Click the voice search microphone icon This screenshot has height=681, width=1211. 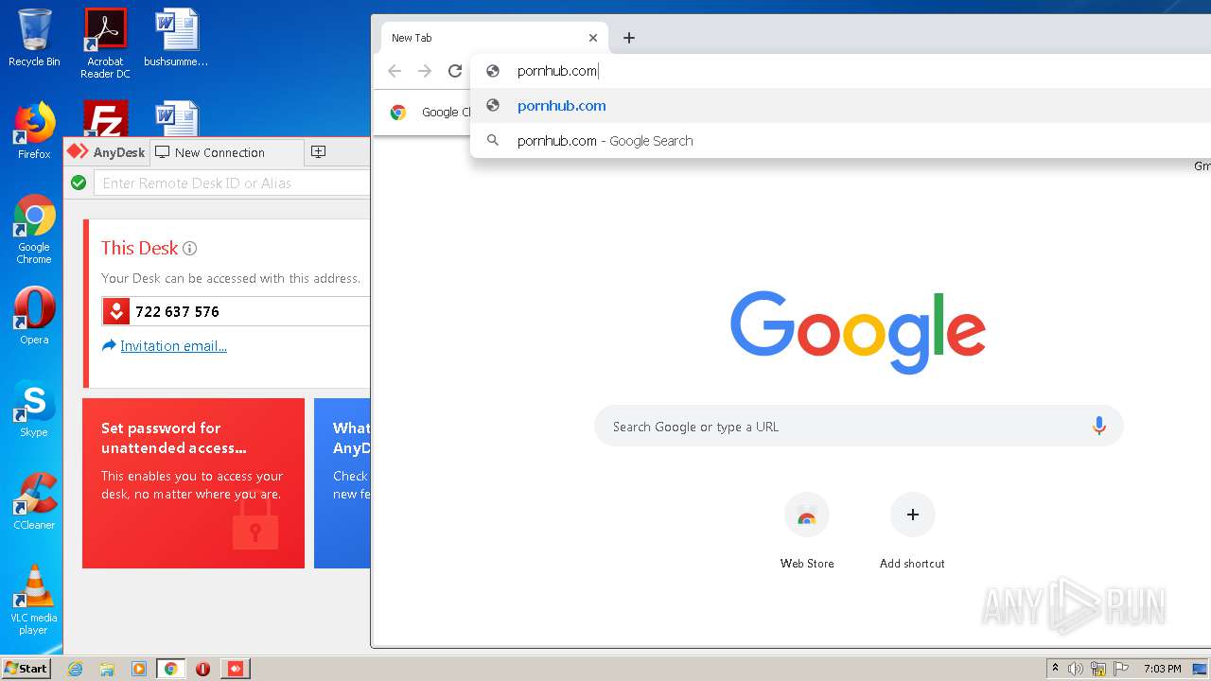pos(1098,427)
